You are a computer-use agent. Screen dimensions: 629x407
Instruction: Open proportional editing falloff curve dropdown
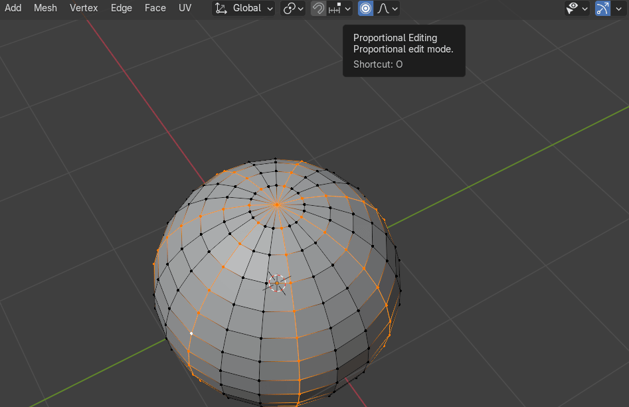[388, 9]
